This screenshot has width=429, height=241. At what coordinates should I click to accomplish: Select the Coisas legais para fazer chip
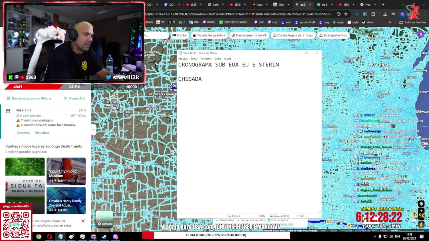[x=293, y=35]
